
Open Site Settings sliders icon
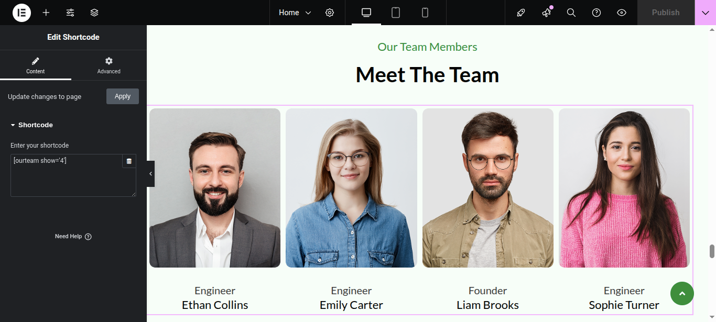point(70,13)
